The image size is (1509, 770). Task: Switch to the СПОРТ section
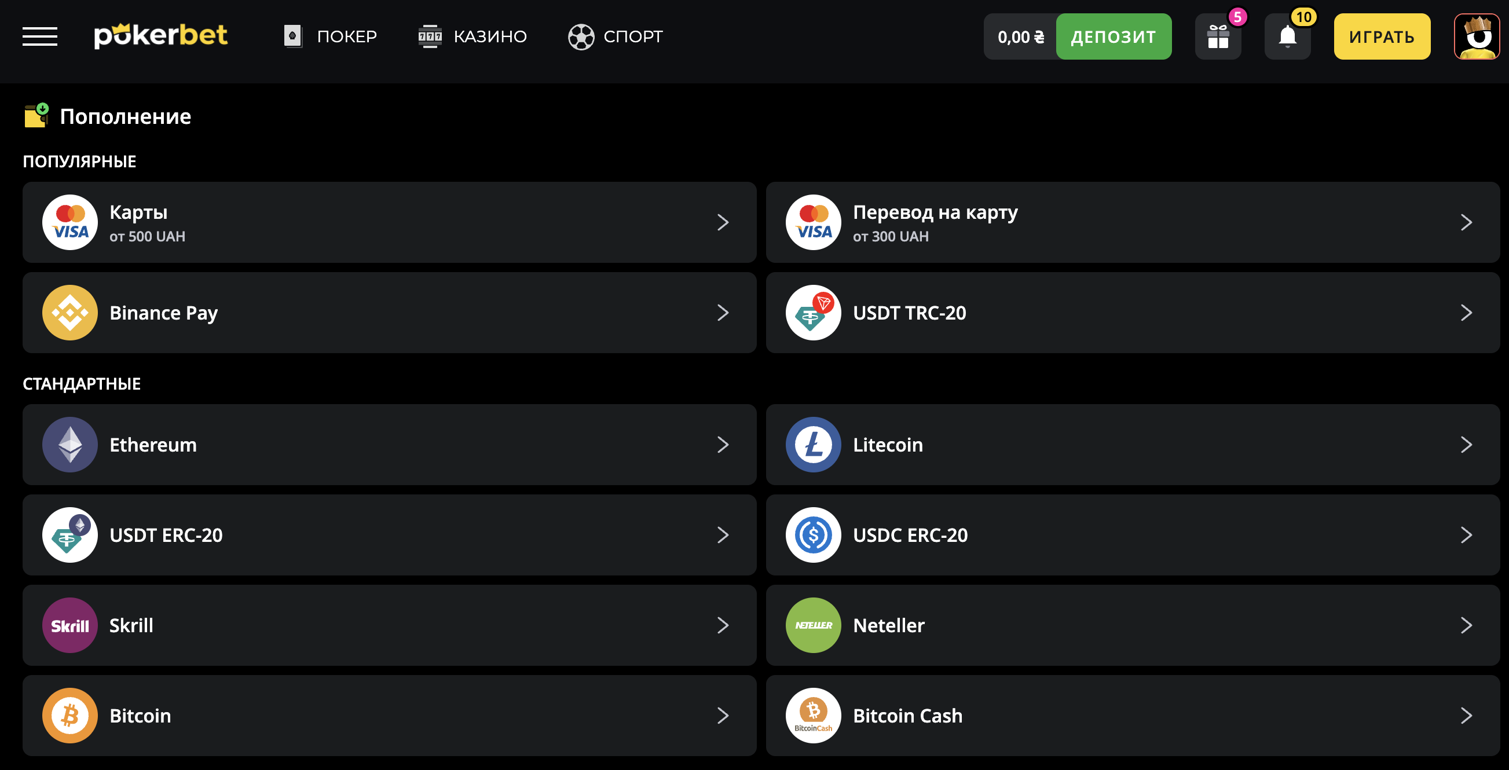[615, 36]
